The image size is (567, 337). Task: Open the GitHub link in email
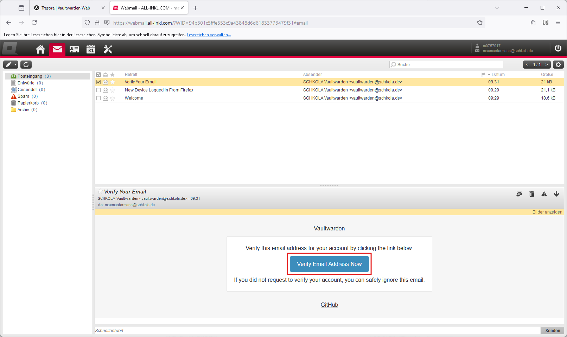(329, 305)
